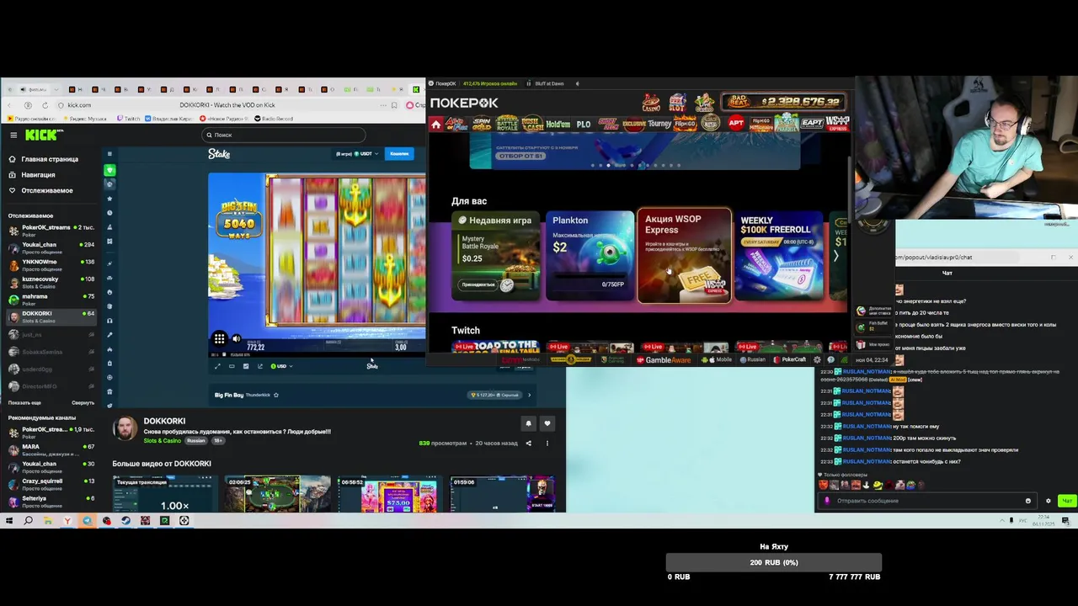
Task: Open the Kick hamburger menu
Action: point(13,135)
